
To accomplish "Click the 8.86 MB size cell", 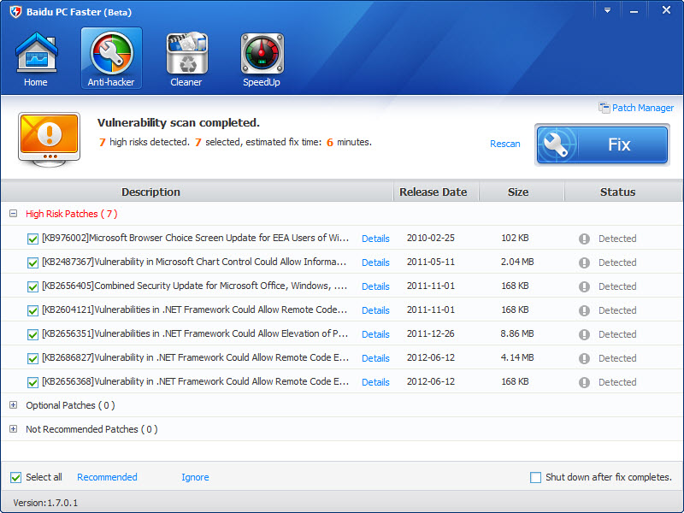I will tap(517, 334).
